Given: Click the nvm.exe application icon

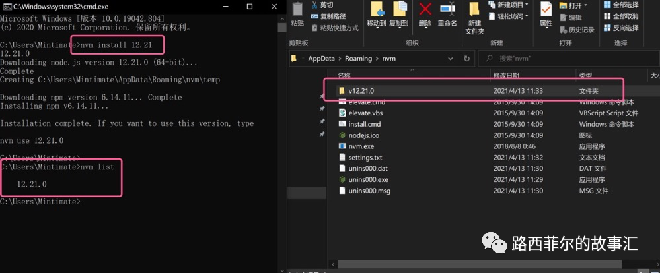Looking at the screenshot, I should coord(342,146).
